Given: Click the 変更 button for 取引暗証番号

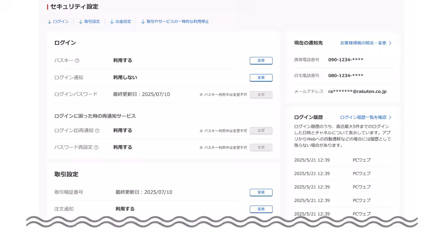Looking at the screenshot, I should (x=261, y=192).
